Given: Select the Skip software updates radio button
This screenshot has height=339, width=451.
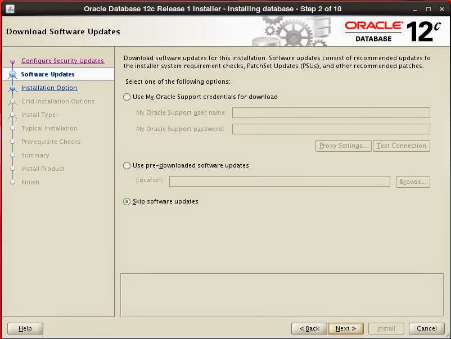Looking at the screenshot, I should click(x=127, y=202).
